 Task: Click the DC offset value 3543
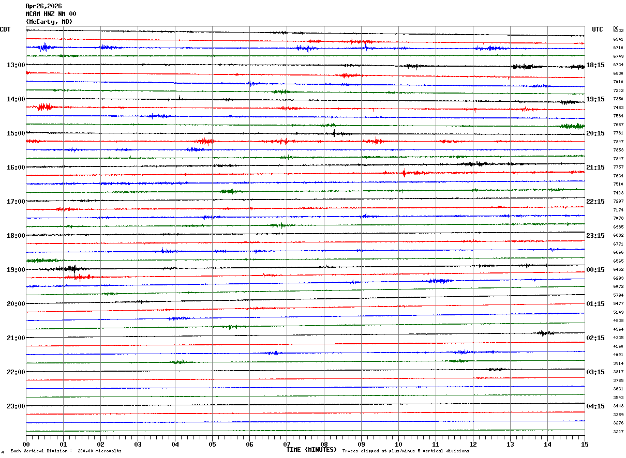(x=618, y=398)
